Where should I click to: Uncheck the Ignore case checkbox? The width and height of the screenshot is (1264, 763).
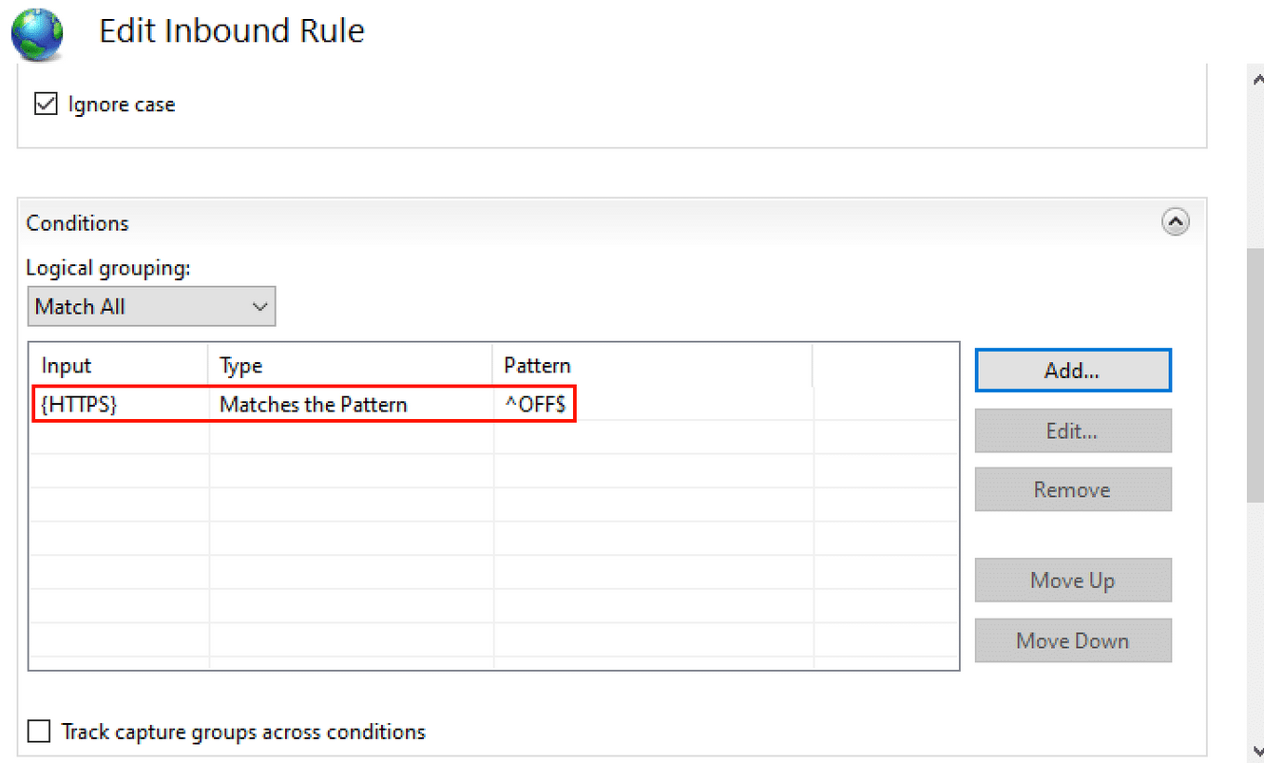click(x=46, y=105)
